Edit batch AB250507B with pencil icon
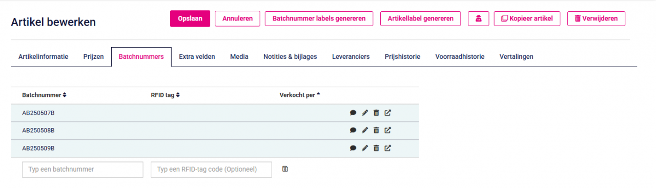This screenshot has height=188, width=656. click(x=365, y=113)
